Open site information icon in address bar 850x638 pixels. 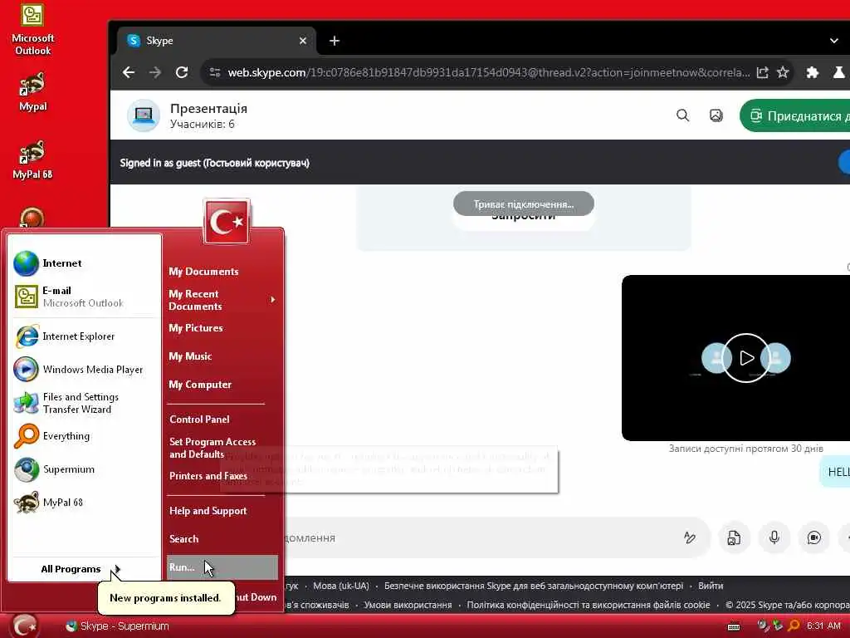tap(215, 72)
